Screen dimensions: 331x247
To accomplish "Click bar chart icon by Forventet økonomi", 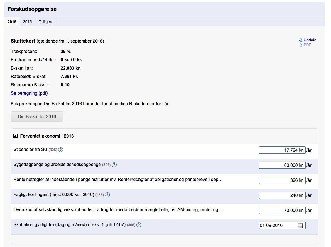I will pyautogui.click(x=16, y=136).
